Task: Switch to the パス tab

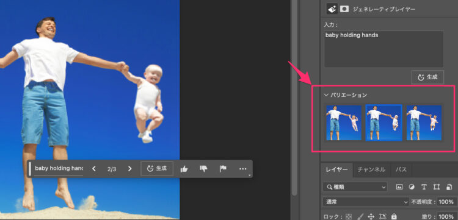Action: (401, 169)
